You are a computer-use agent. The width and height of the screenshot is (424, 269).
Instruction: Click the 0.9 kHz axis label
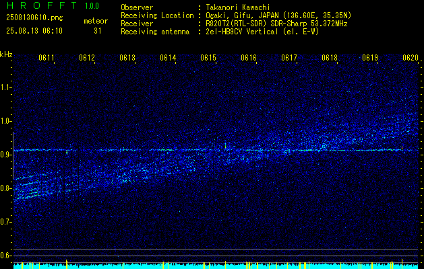click(x=5, y=155)
